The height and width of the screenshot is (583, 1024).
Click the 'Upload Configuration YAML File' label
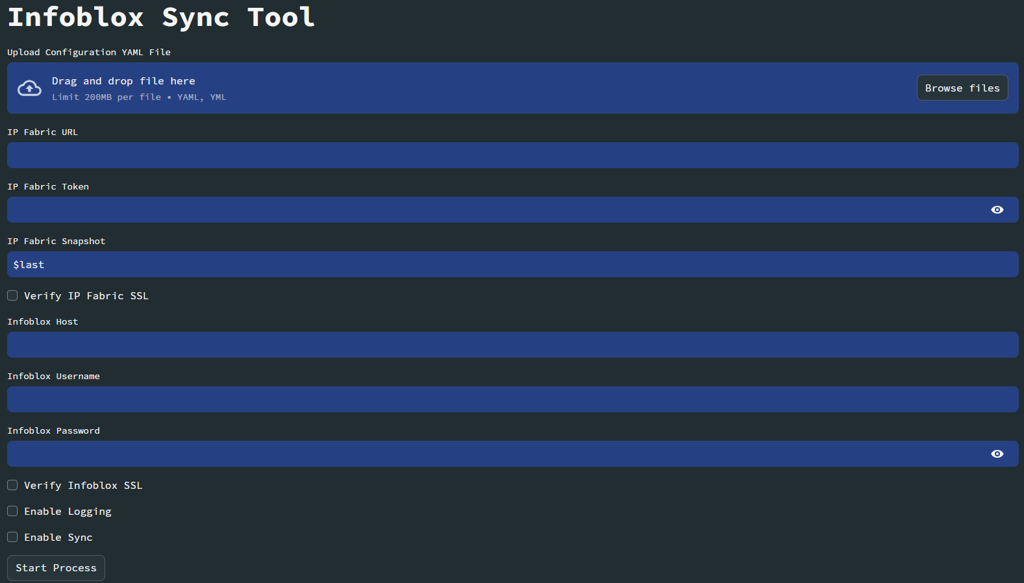89,52
